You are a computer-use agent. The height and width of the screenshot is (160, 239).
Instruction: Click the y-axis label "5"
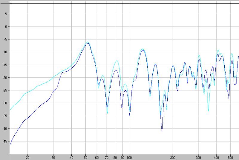6,14
